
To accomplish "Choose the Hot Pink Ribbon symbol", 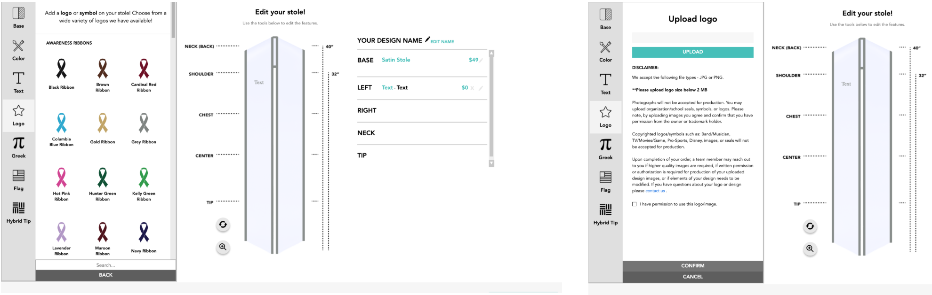I will (x=61, y=178).
